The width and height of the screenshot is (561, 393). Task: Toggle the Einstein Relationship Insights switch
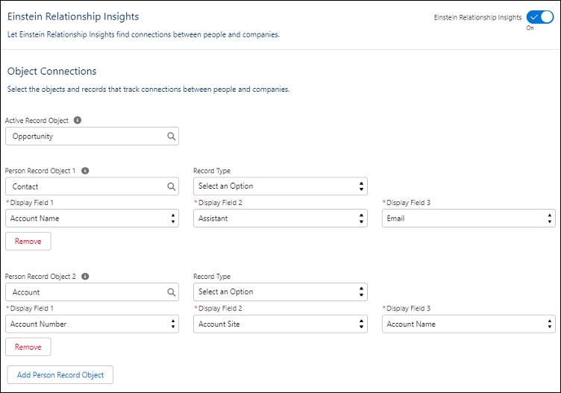click(x=540, y=17)
